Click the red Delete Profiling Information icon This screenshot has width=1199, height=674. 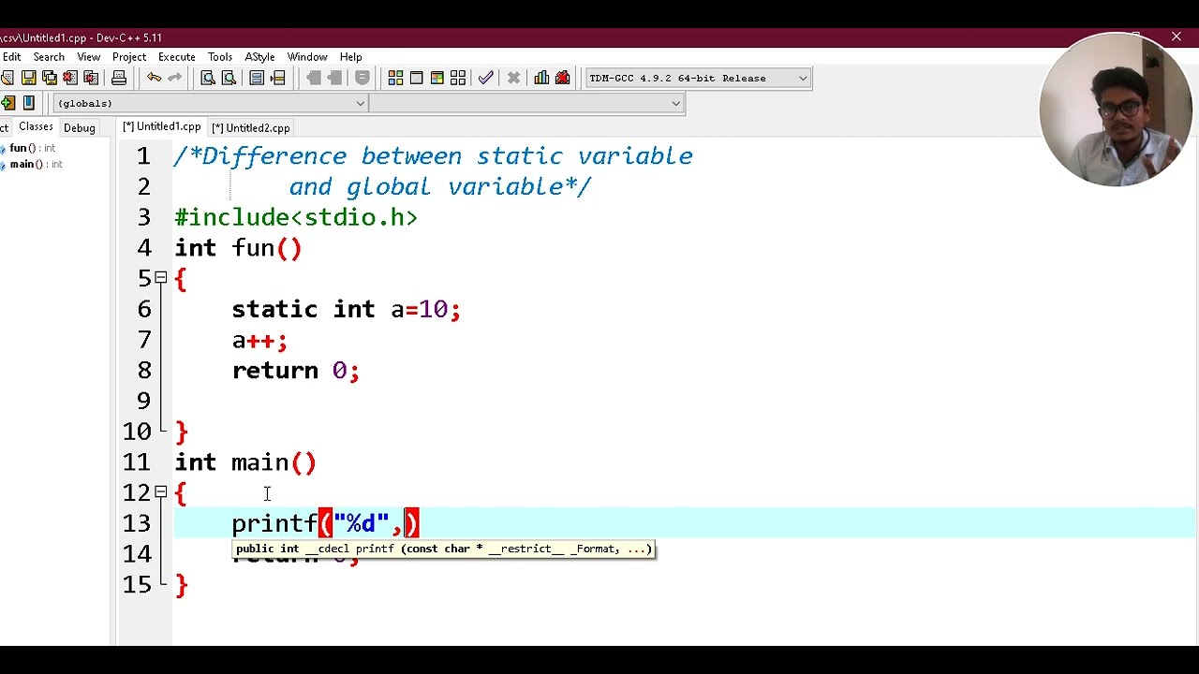pos(562,78)
